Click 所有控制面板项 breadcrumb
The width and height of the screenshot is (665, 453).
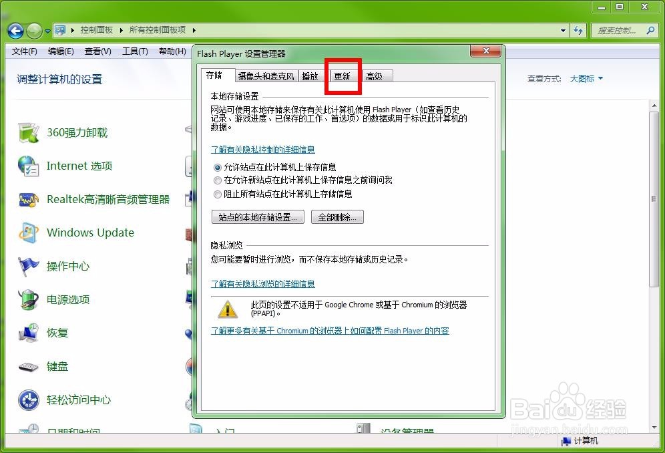pos(158,30)
